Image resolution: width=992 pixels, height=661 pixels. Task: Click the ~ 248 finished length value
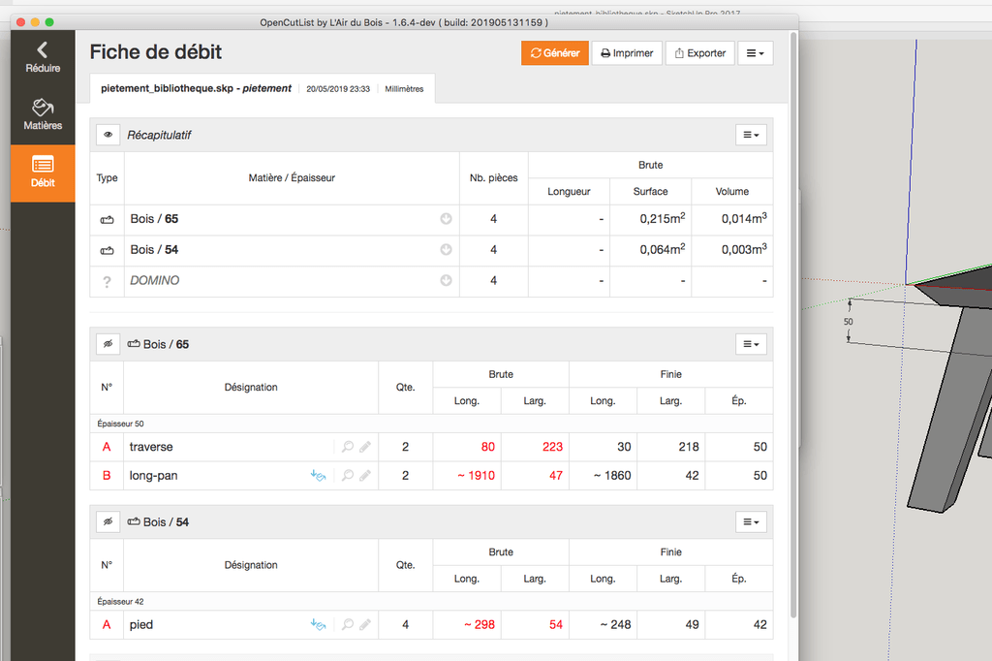(615, 625)
